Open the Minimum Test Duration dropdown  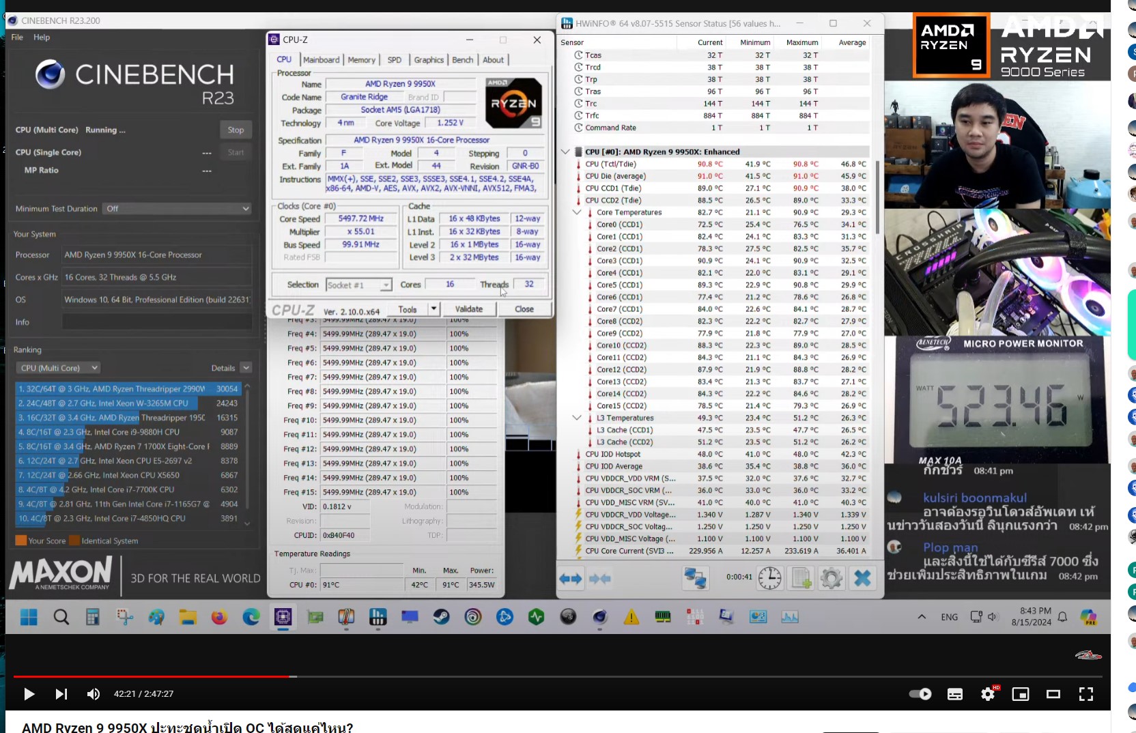point(177,209)
